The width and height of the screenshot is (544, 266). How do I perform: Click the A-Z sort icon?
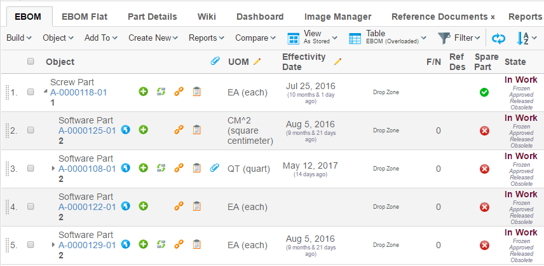click(x=522, y=38)
